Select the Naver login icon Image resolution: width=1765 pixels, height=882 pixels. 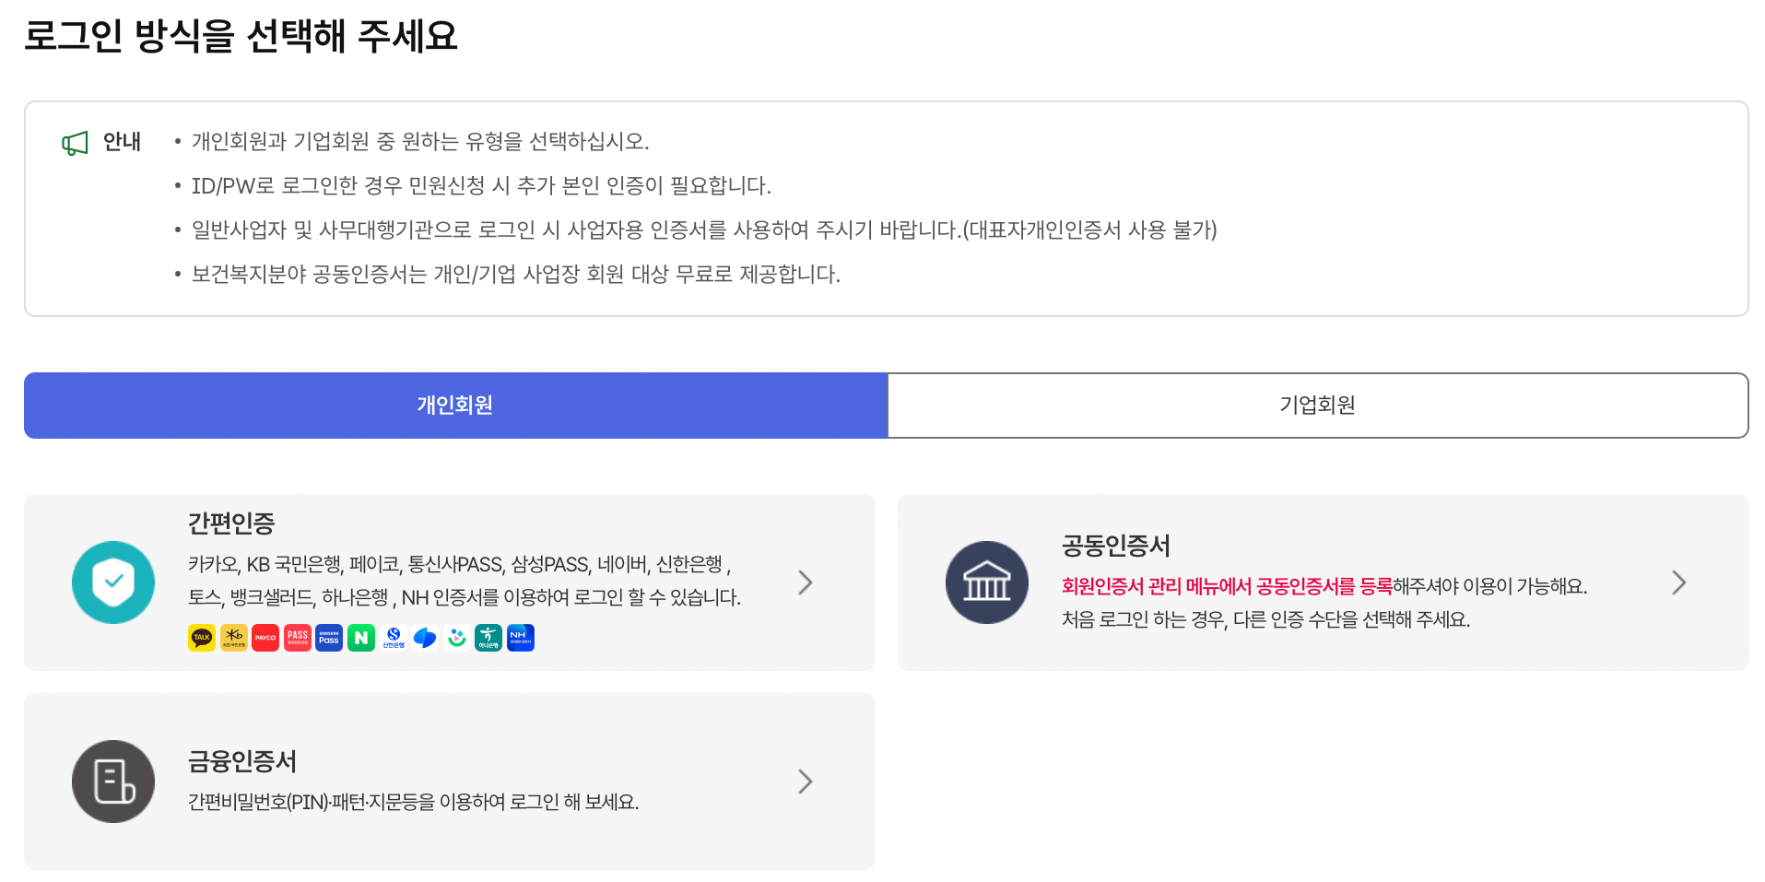point(361,638)
